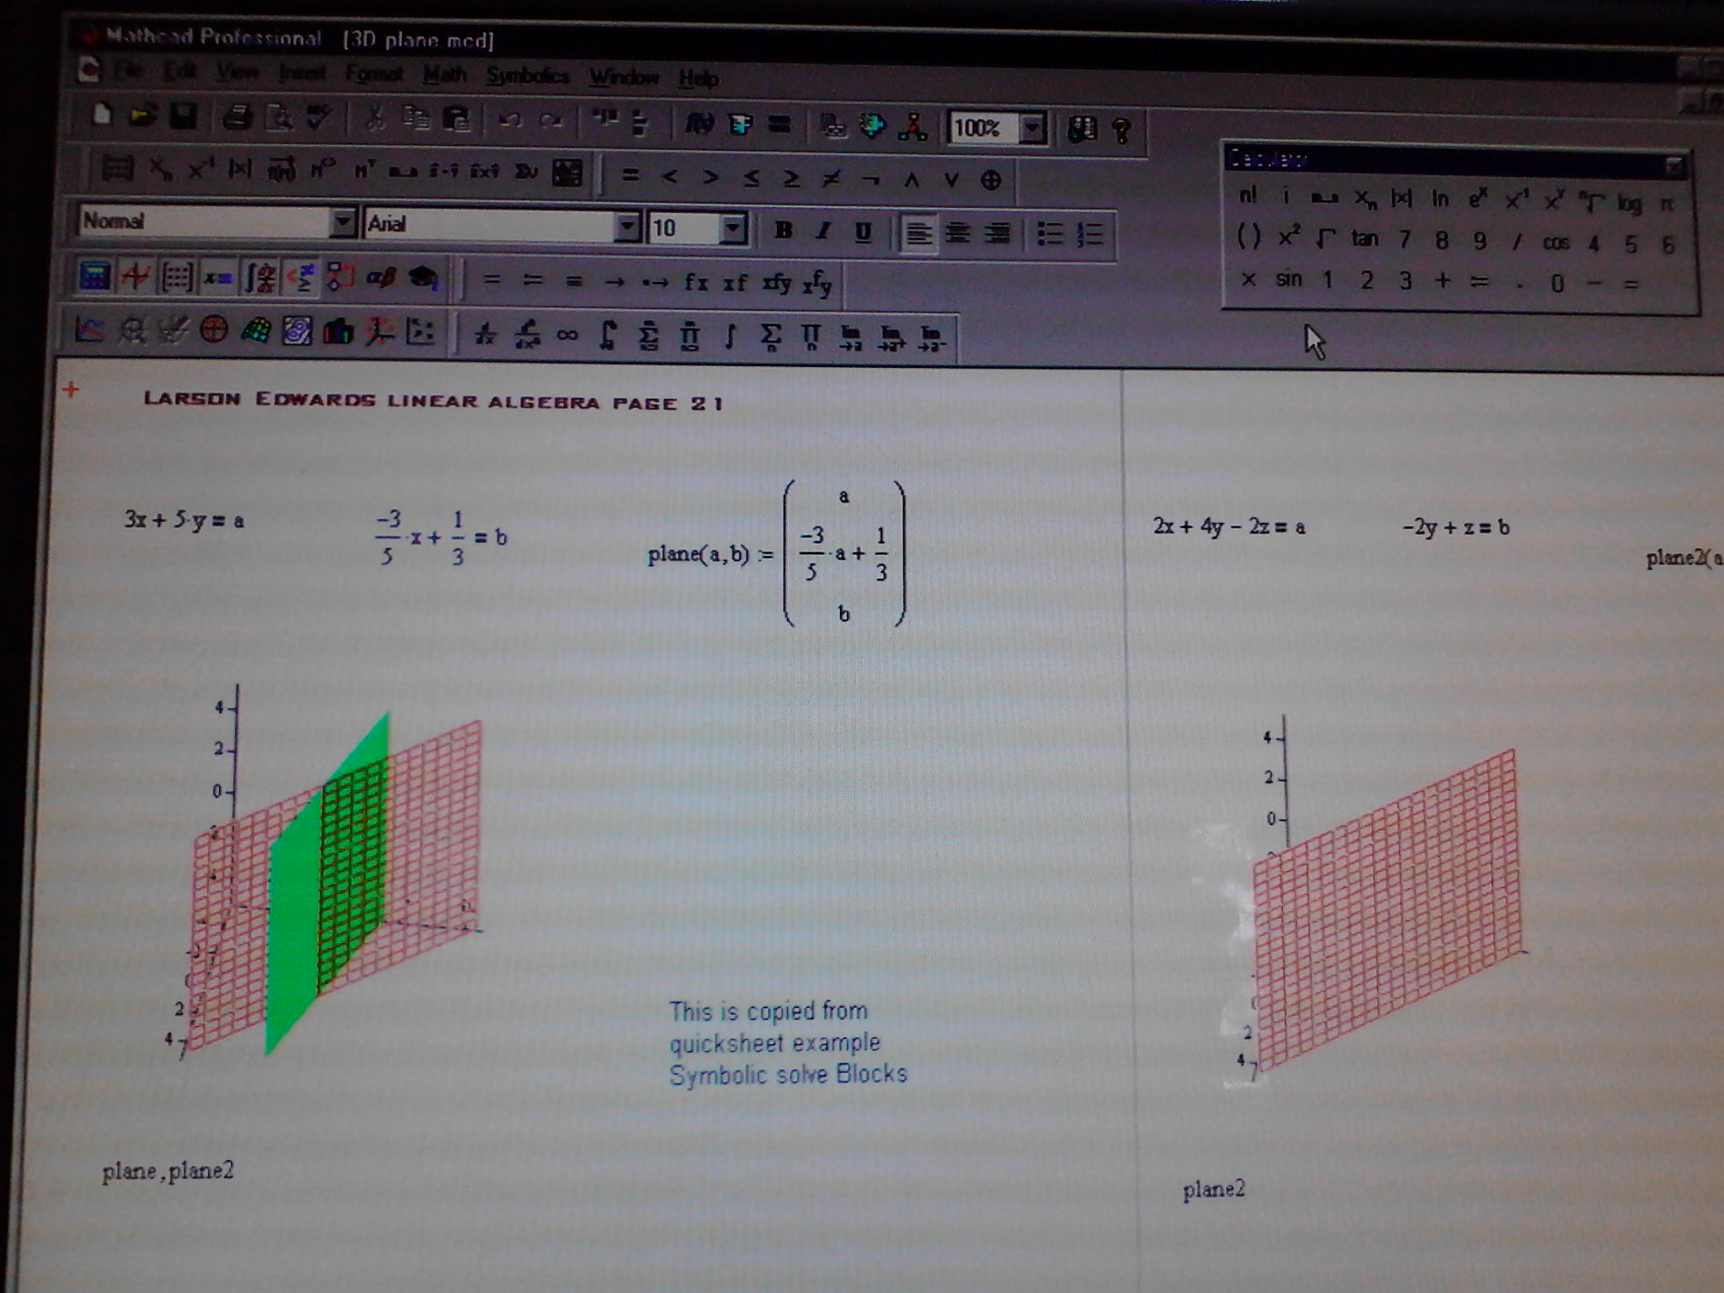Click the not-equal-to boolean operator
Screen dimensions: 1724x1293
coord(831,178)
